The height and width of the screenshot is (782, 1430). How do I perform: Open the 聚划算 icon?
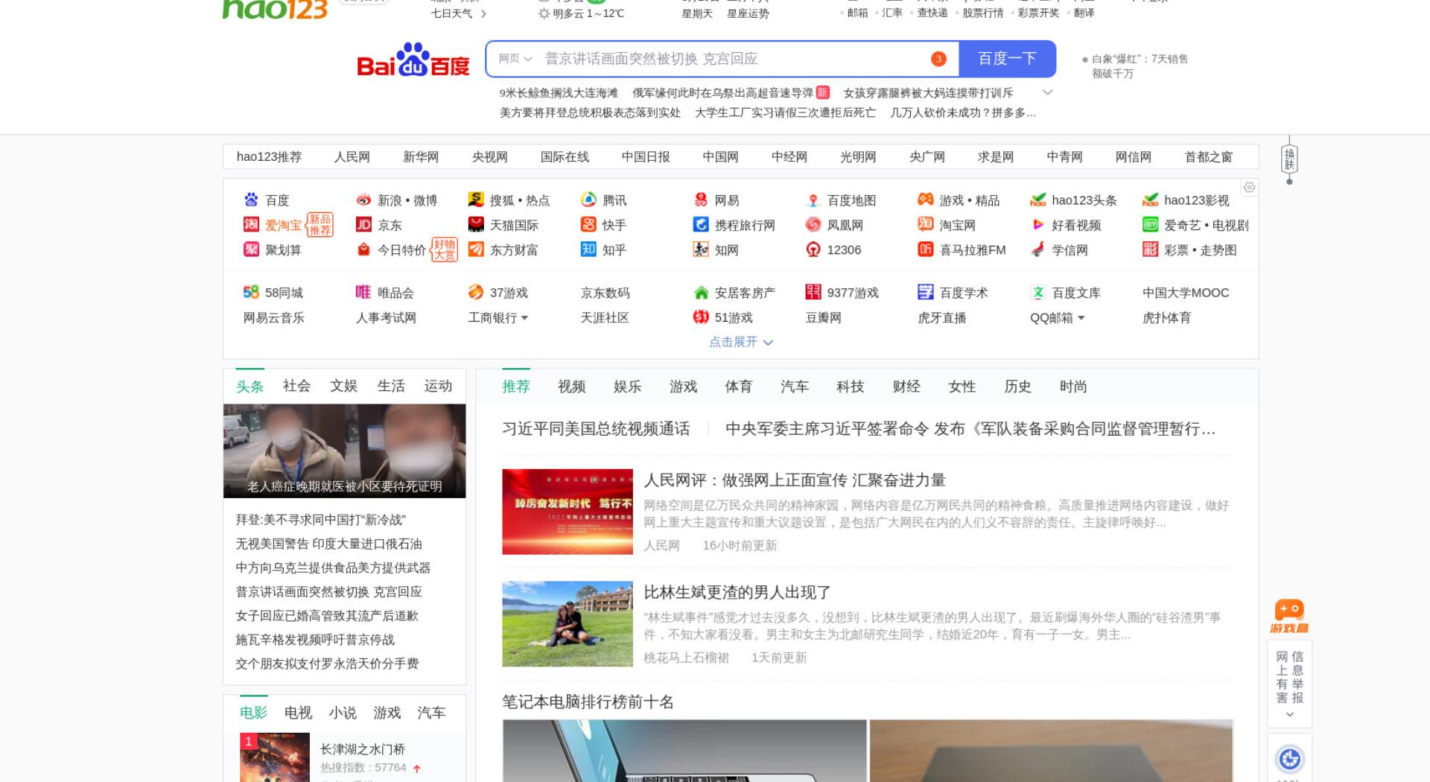[x=251, y=249]
